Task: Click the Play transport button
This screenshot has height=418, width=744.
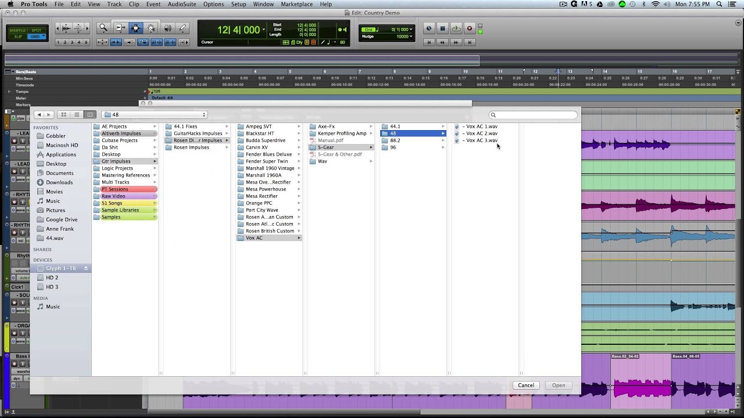Action: [456, 28]
